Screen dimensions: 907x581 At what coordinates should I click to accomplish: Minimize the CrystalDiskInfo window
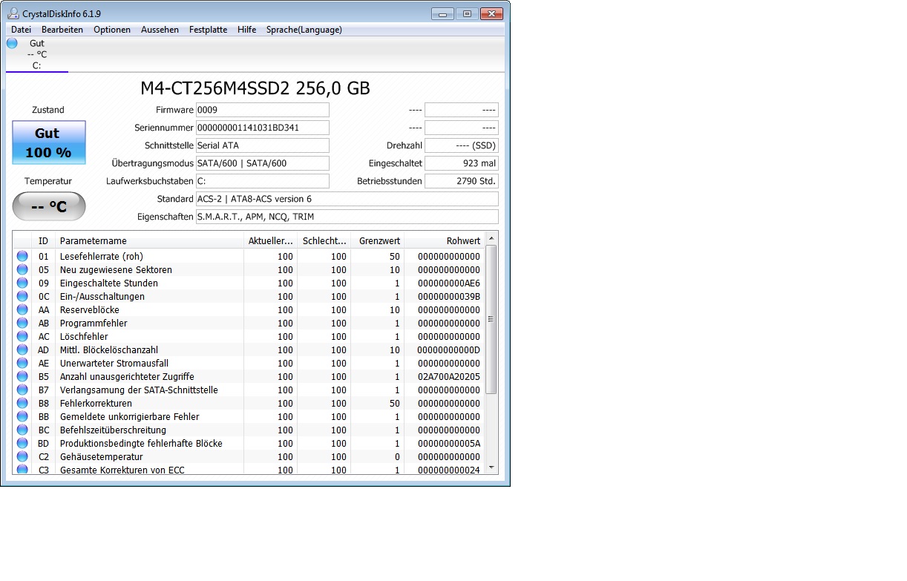442,13
